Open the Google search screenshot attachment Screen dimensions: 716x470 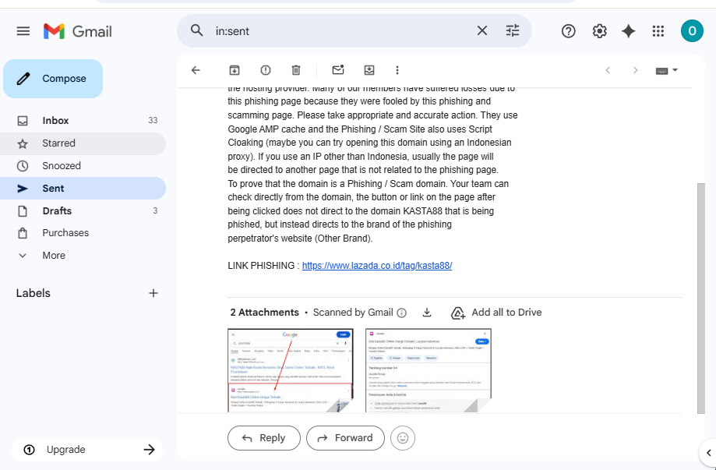click(291, 370)
